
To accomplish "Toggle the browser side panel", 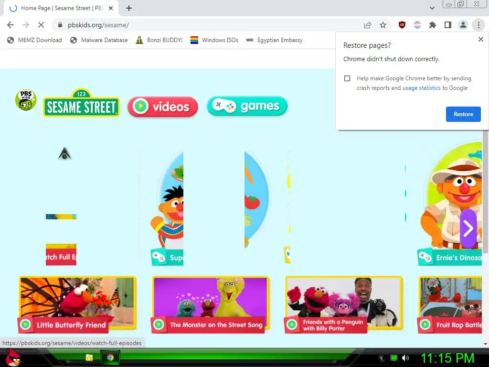I will [x=447, y=25].
